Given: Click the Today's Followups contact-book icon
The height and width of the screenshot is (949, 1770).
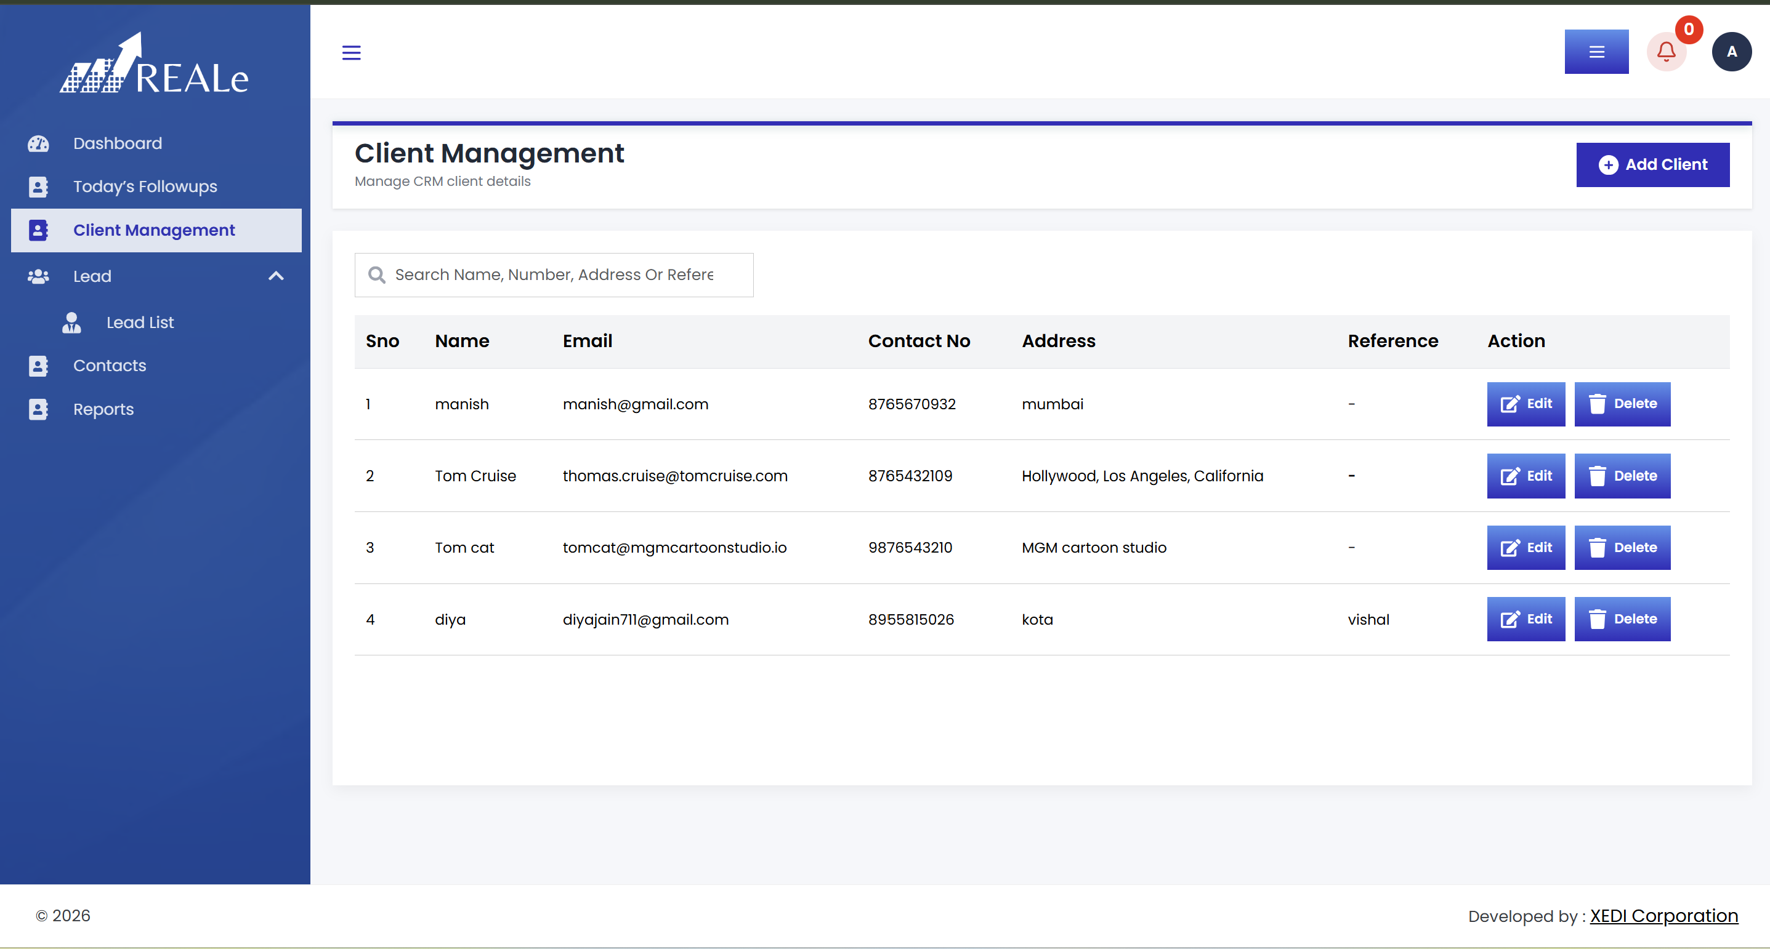Looking at the screenshot, I should pos(38,186).
